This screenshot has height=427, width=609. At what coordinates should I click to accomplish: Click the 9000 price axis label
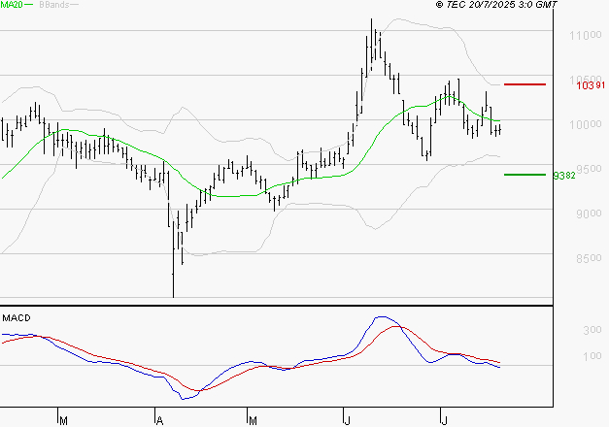(x=589, y=213)
